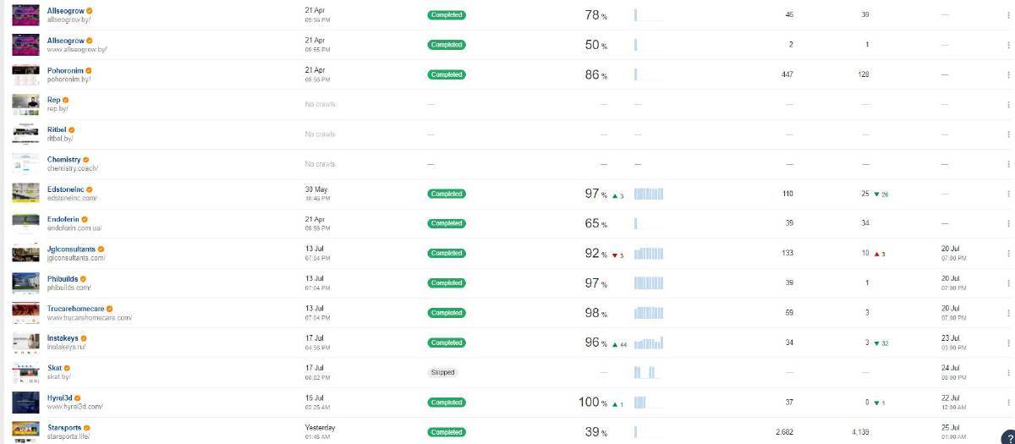Click the www.allseogrow.by/ URL

[x=77, y=50]
